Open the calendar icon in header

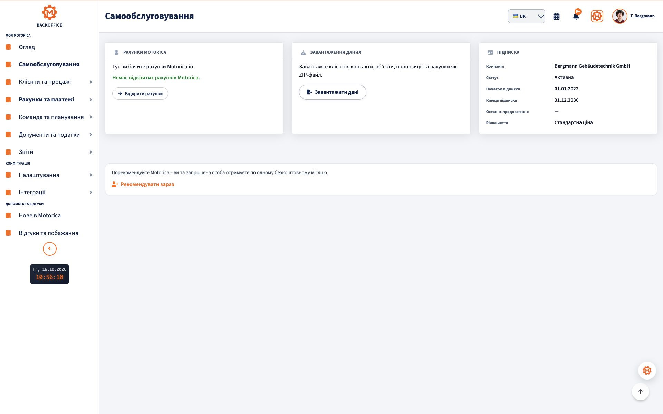click(x=556, y=16)
